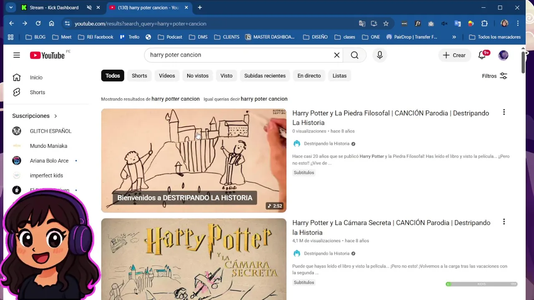This screenshot has width=534, height=300.
Task: Show hidden bookmarks with double chevron
Action: click(454, 37)
